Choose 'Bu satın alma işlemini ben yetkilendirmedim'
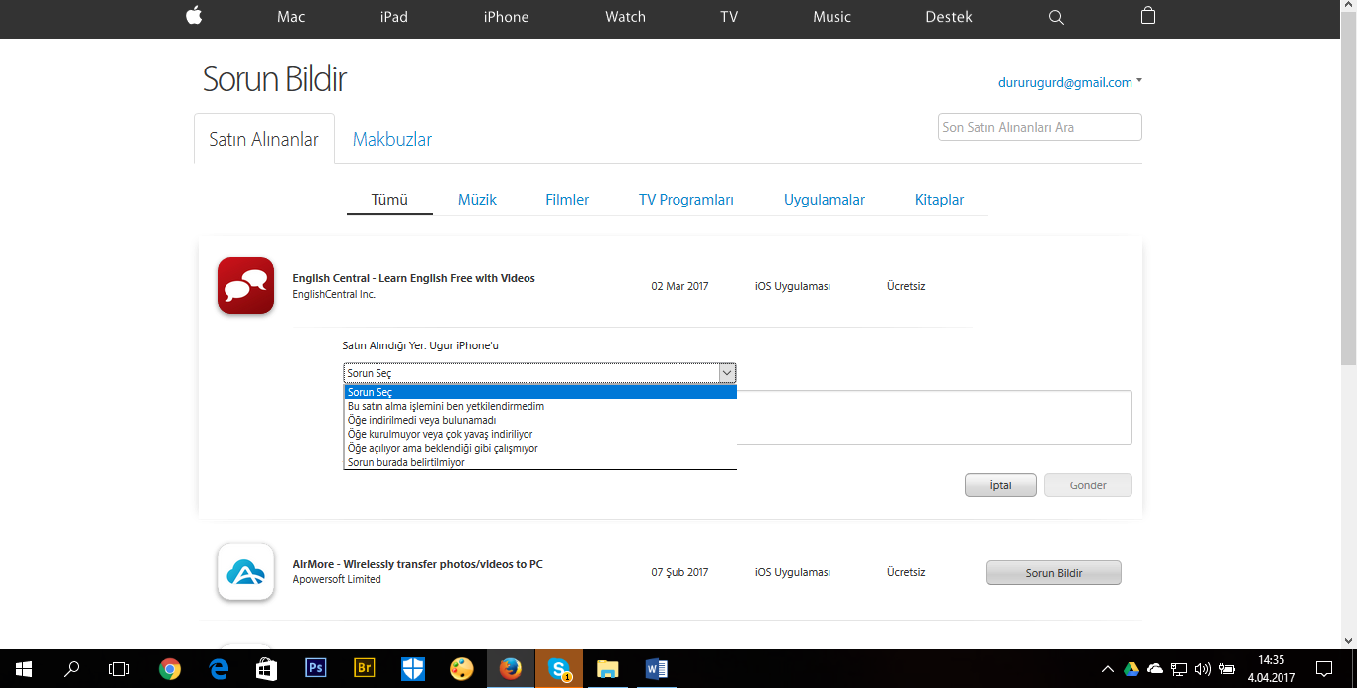Image resolution: width=1357 pixels, height=688 pixels. pyautogui.click(x=540, y=406)
